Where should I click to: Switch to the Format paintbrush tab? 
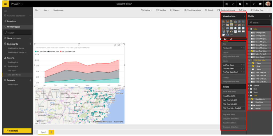(x=231, y=39)
